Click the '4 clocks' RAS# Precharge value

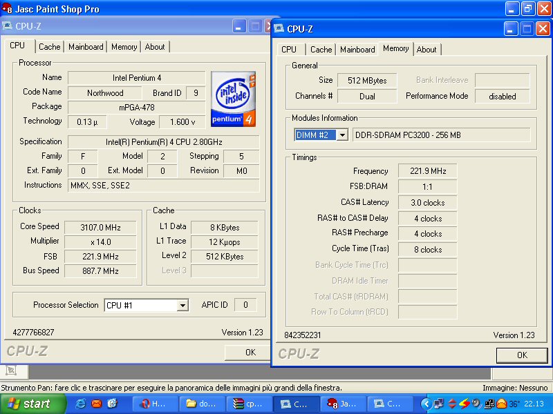[x=427, y=234]
